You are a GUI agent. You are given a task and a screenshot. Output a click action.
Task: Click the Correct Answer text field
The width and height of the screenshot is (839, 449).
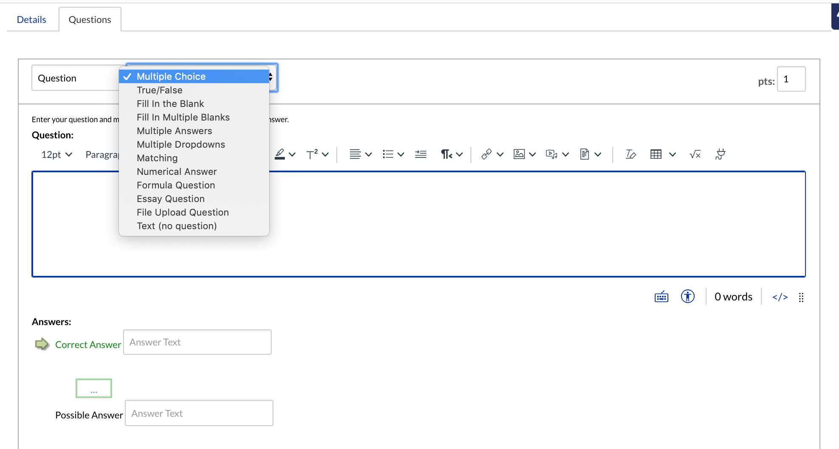pos(197,342)
